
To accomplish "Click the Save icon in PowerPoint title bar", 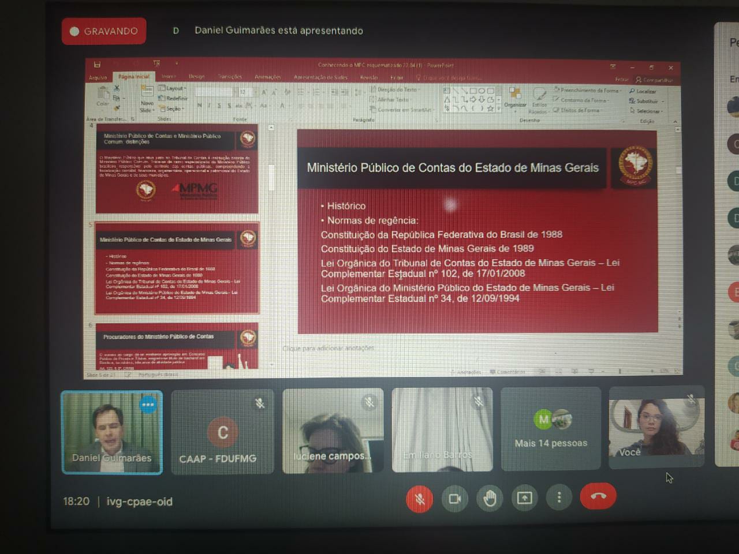I will pos(97,65).
